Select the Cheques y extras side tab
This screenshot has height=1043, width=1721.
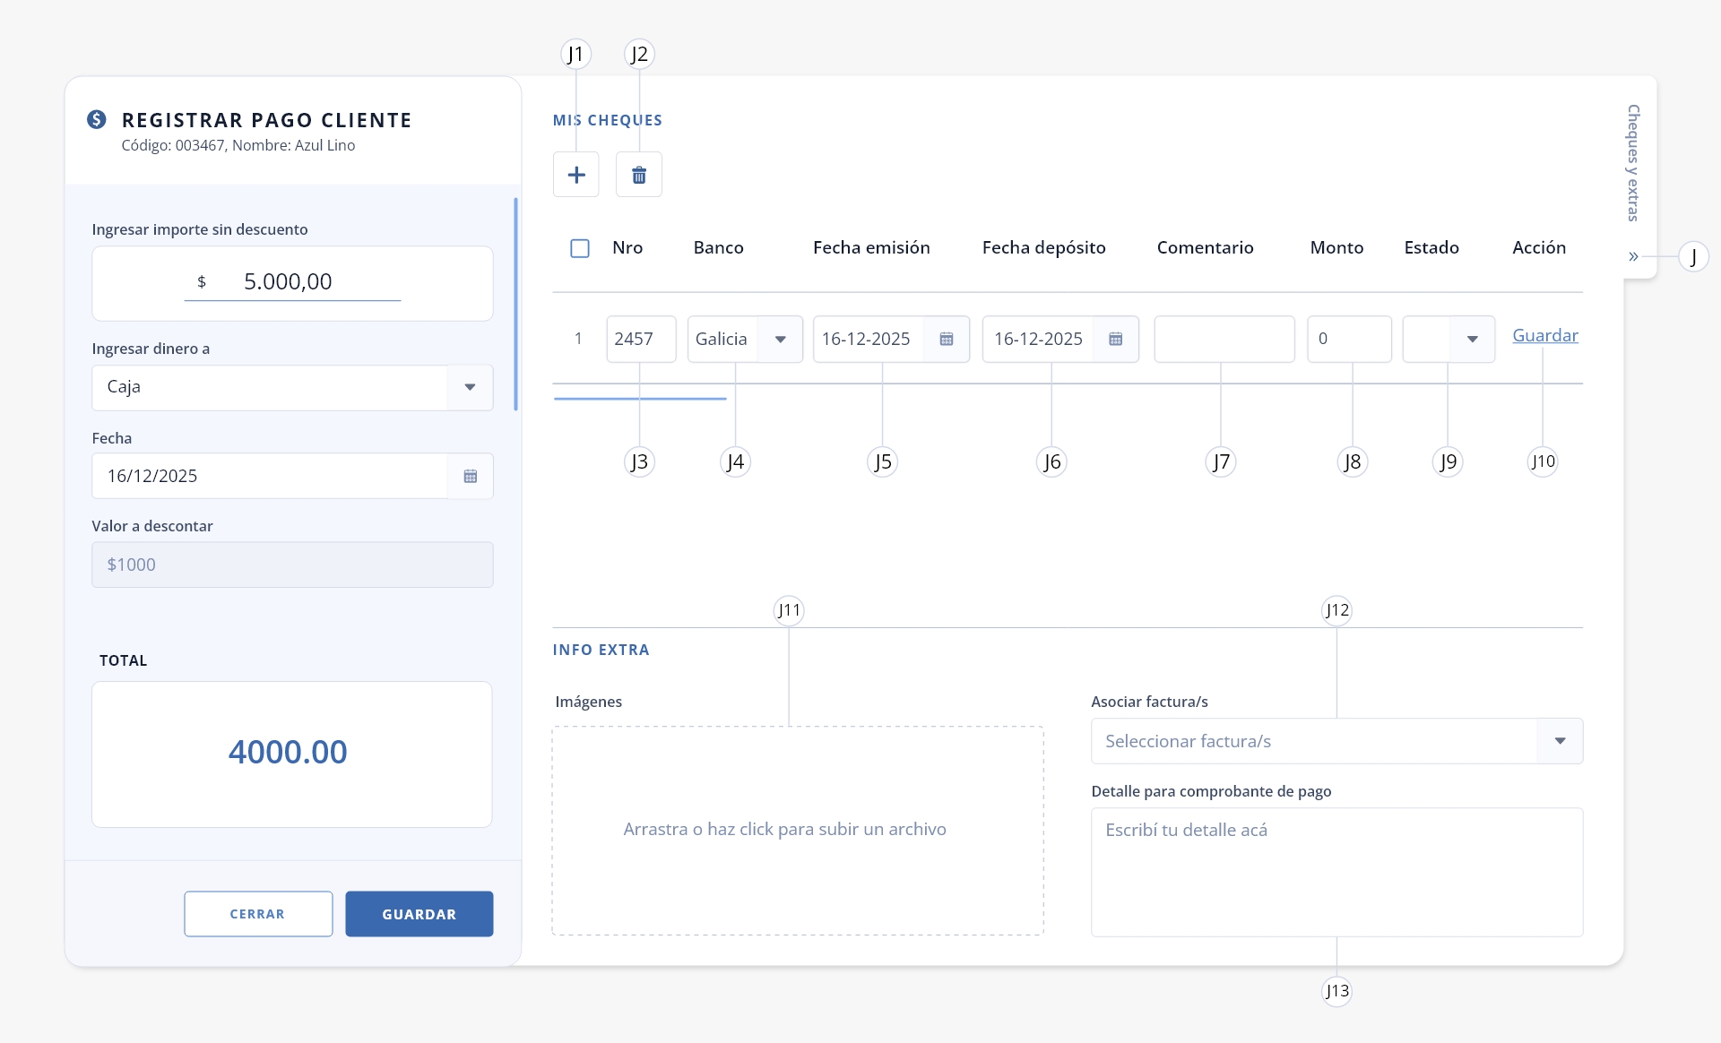[1633, 162]
